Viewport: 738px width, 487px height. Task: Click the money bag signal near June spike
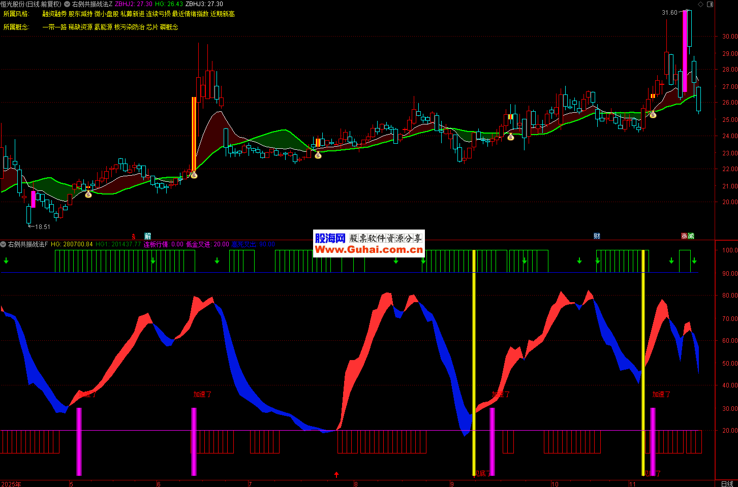[194, 175]
